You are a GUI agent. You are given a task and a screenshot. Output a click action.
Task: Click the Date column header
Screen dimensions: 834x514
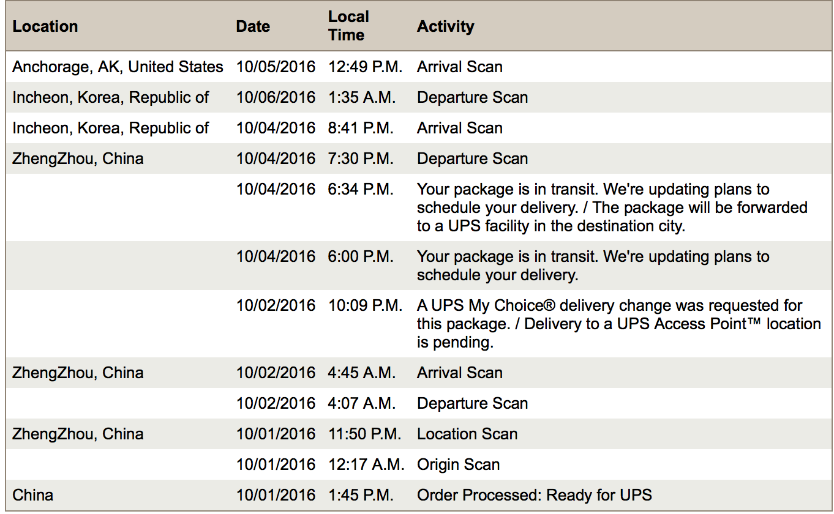click(x=253, y=26)
